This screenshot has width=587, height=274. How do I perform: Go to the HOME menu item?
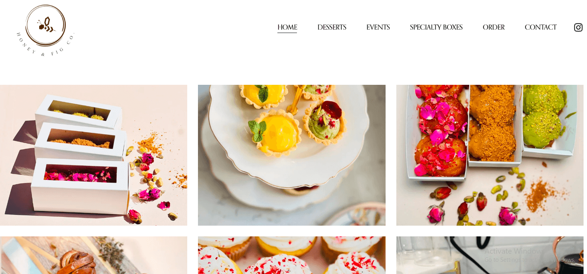(287, 27)
